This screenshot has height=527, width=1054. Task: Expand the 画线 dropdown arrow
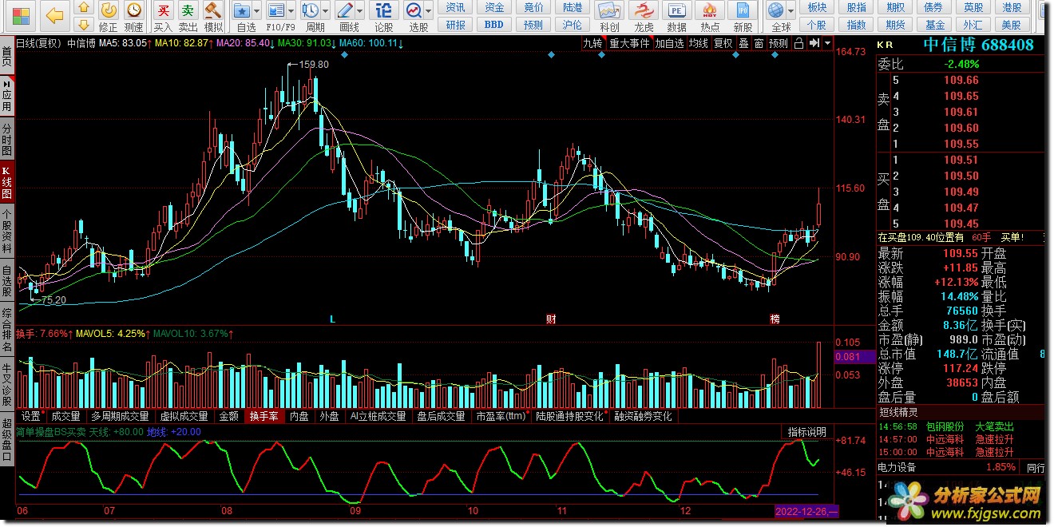point(360,11)
